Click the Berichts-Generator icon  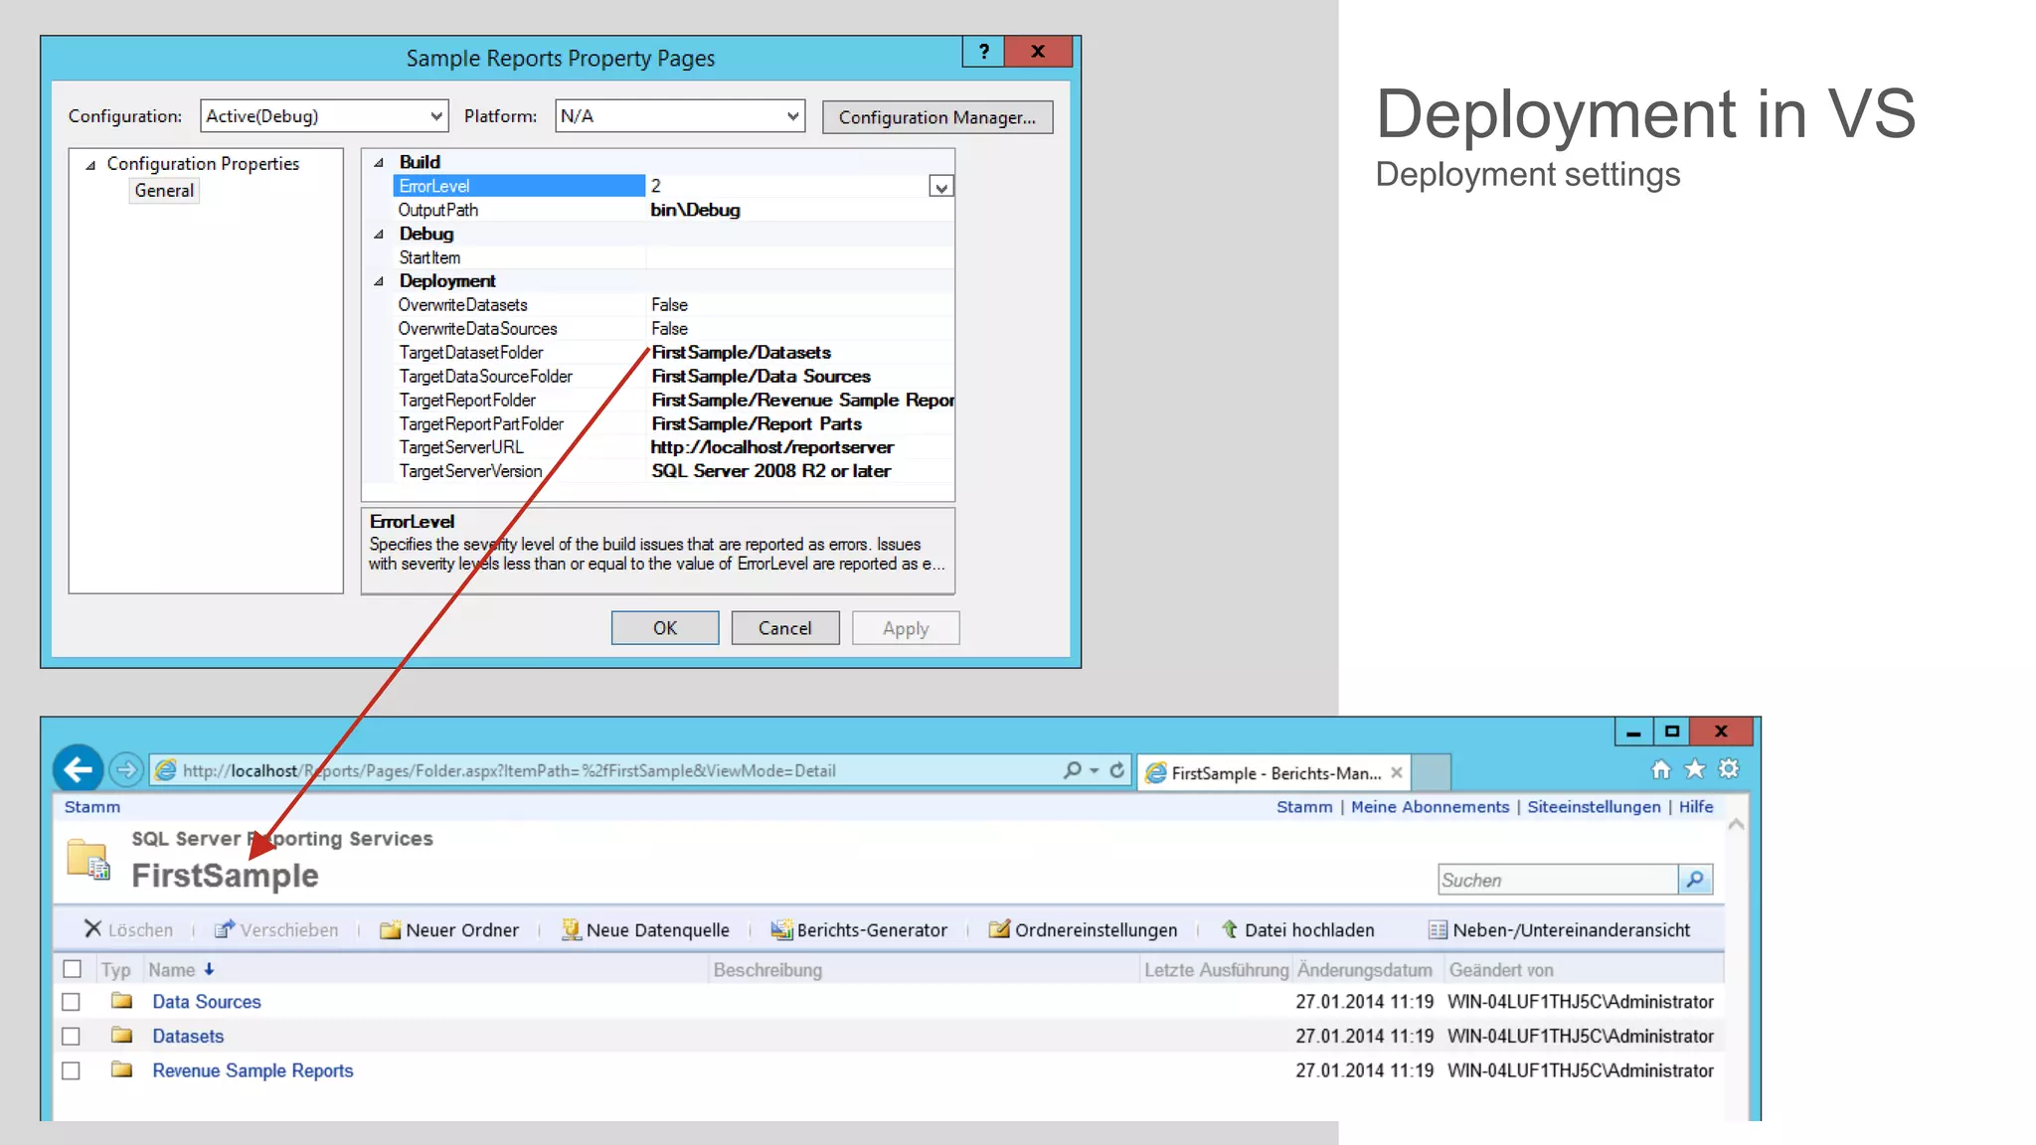[781, 929]
